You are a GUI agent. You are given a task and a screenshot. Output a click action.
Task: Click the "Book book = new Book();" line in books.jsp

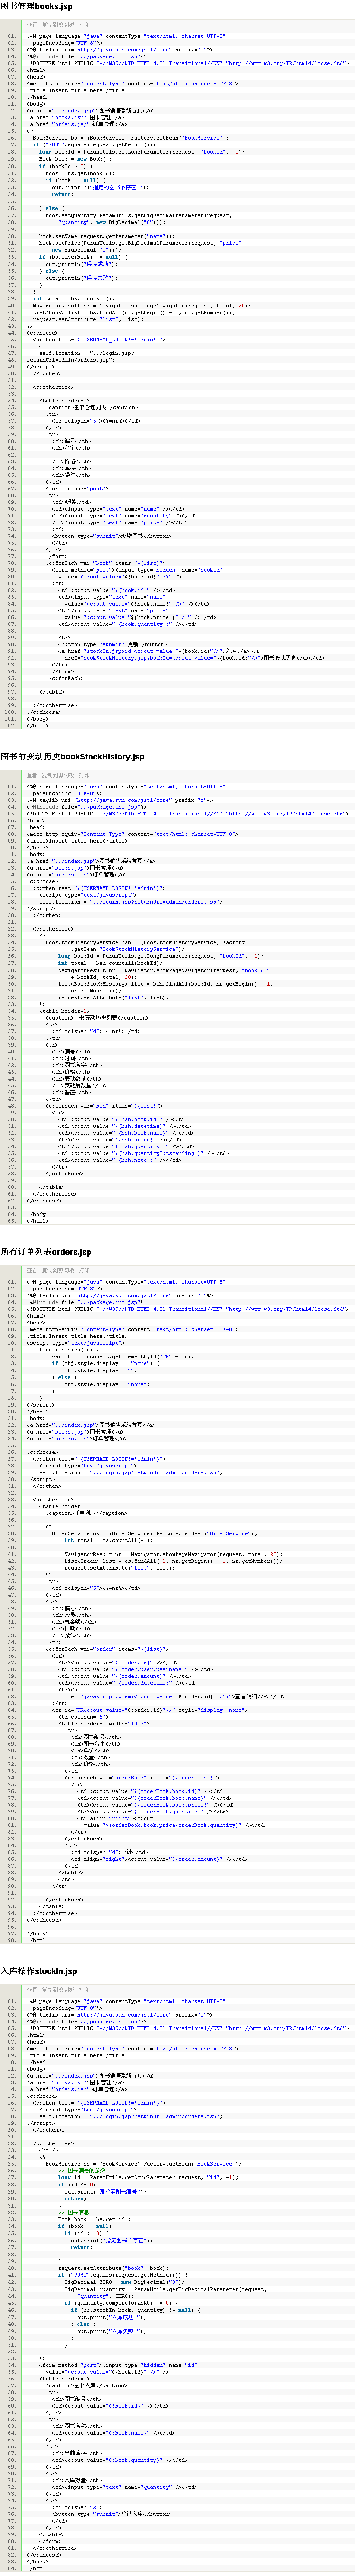[x=76, y=158]
